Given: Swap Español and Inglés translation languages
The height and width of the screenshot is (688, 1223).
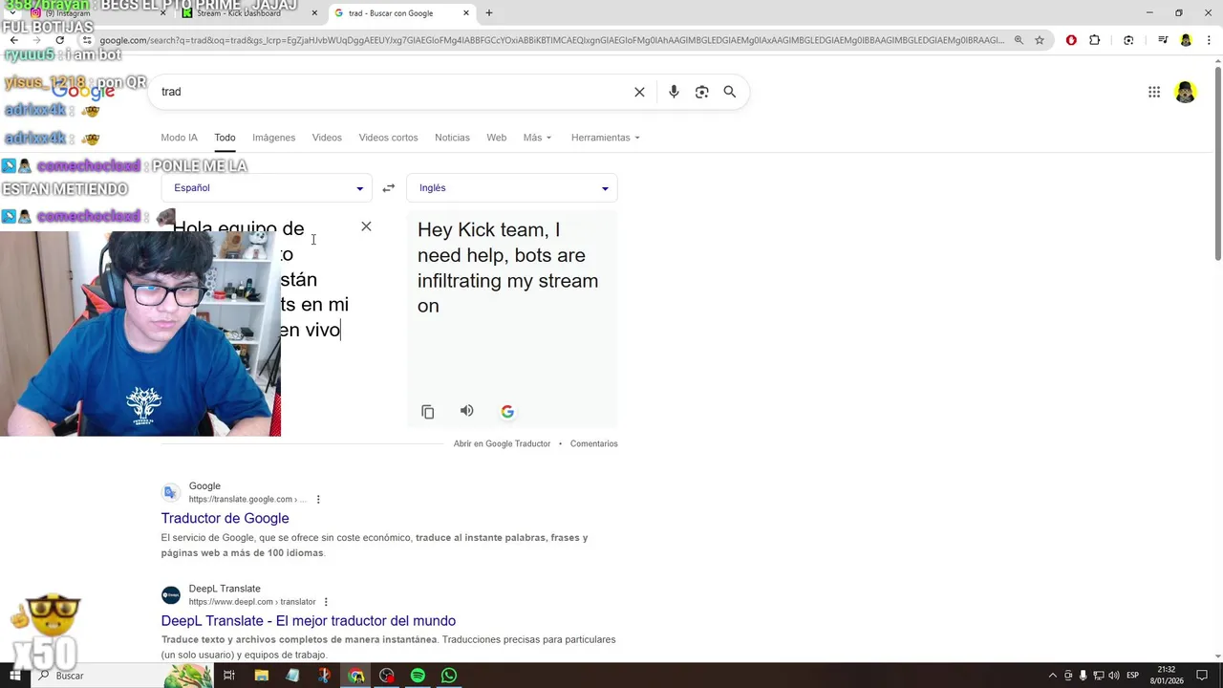Looking at the screenshot, I should pos(389,188).
